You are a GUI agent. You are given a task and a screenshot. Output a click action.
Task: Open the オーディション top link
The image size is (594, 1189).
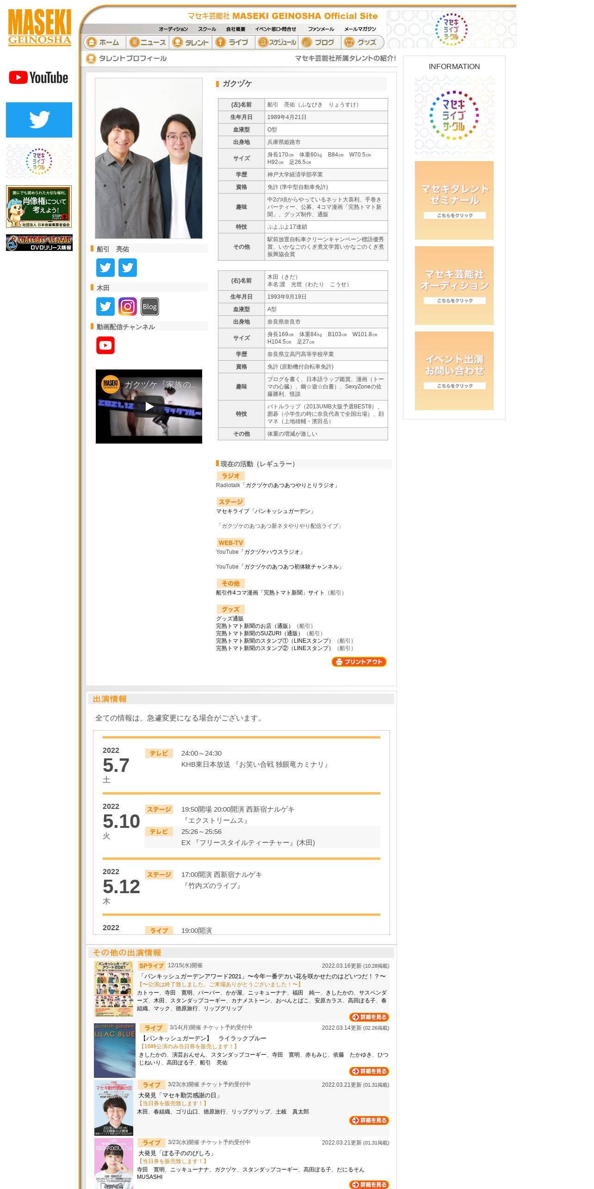(173, 29)
